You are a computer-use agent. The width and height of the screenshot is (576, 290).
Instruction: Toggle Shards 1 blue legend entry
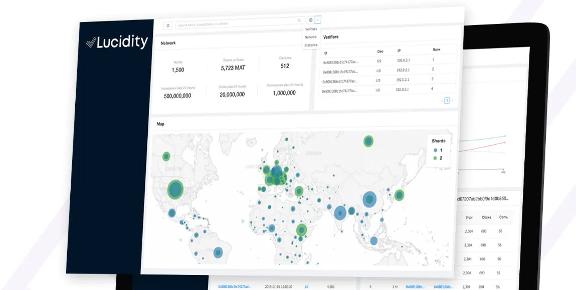point(438,150)
